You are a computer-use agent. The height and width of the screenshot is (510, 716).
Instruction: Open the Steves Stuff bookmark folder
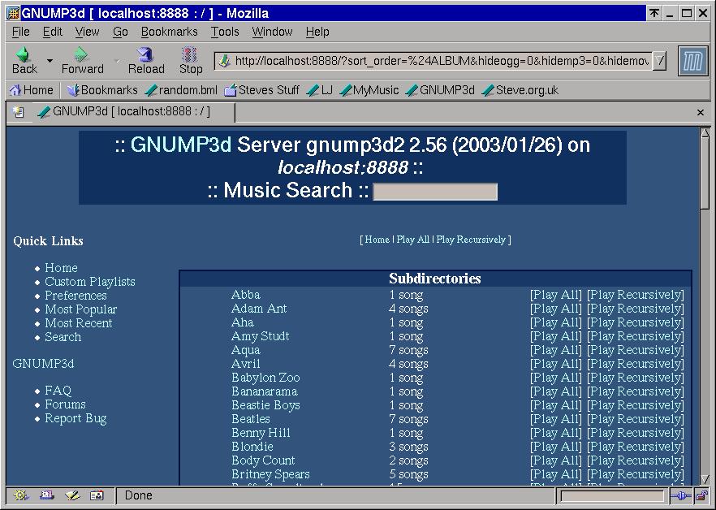(x=261, y=90)
